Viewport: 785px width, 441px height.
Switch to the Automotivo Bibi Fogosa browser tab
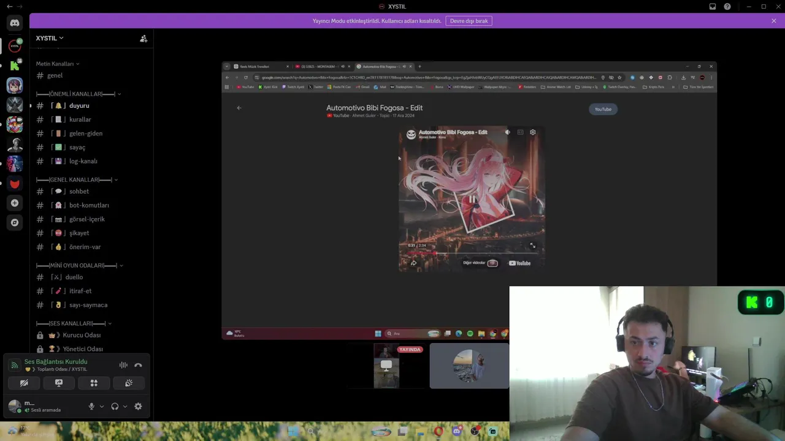[x=383, y=66]
